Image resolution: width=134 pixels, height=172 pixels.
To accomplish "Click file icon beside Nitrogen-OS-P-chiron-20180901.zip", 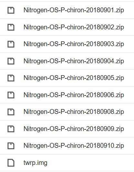I will tap(11, 10).
